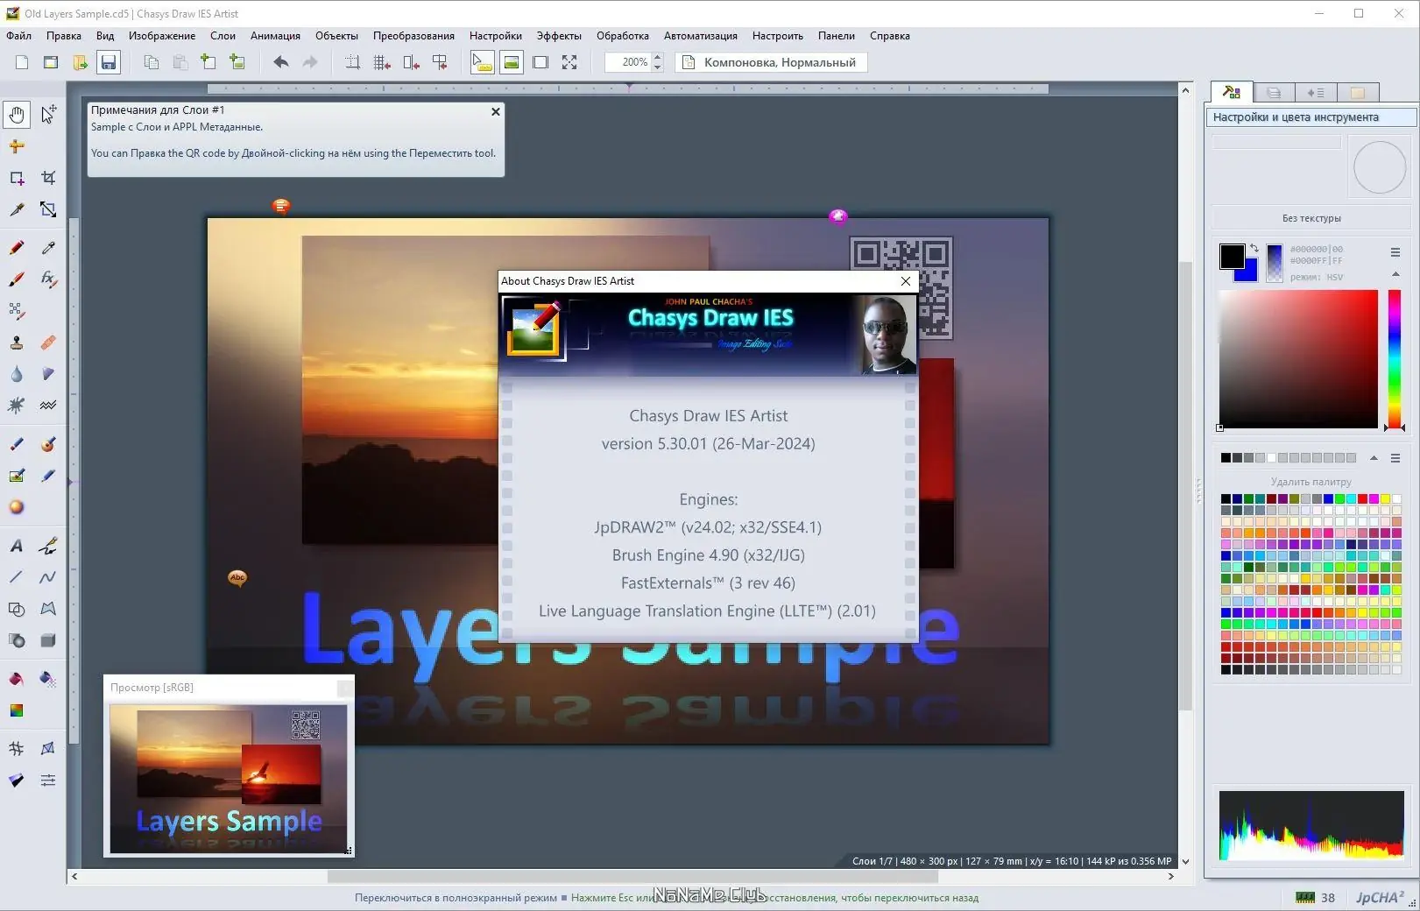Open the Слои menu
Viewport: 1420px width, 911px height.
223,36
